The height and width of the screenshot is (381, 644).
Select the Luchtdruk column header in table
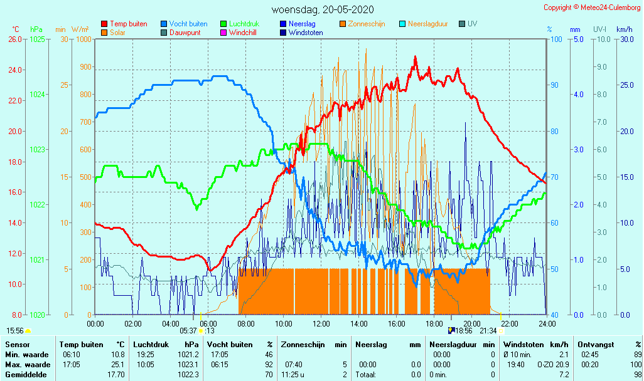149,345
